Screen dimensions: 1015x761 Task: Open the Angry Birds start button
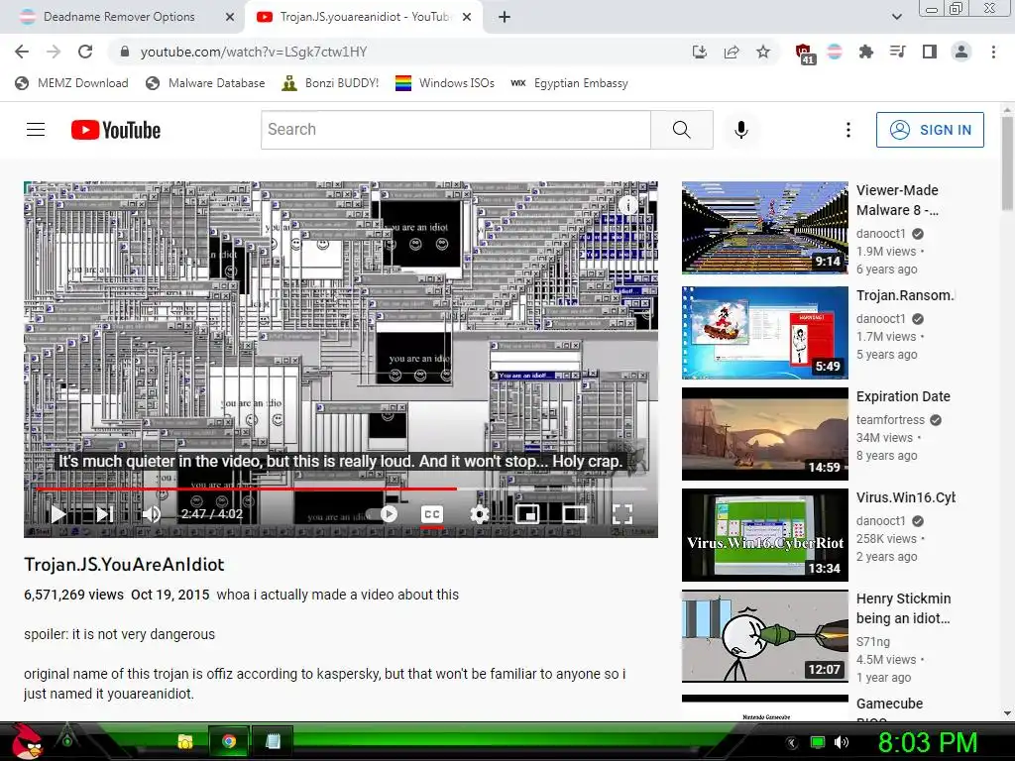tap(27, 741)
